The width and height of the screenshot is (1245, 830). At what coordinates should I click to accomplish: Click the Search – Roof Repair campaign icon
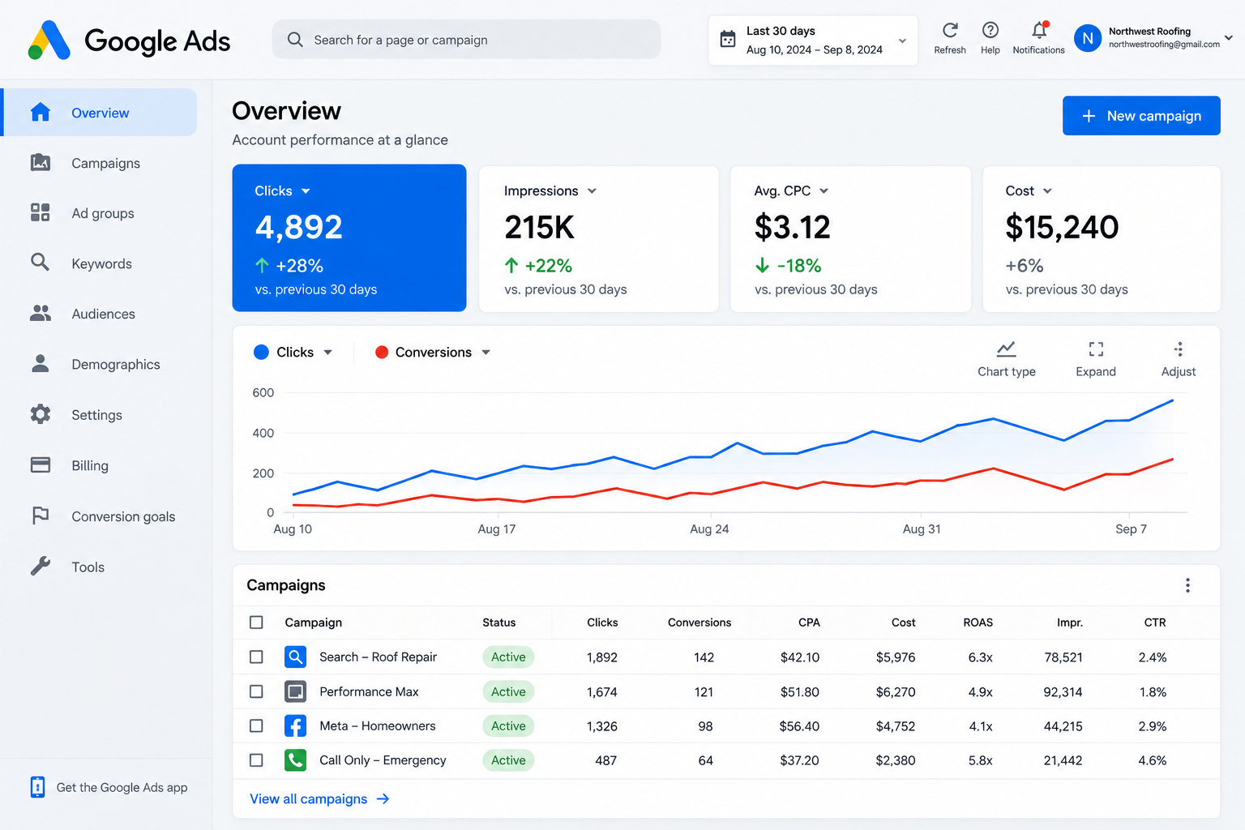click(x=296, y=657)
